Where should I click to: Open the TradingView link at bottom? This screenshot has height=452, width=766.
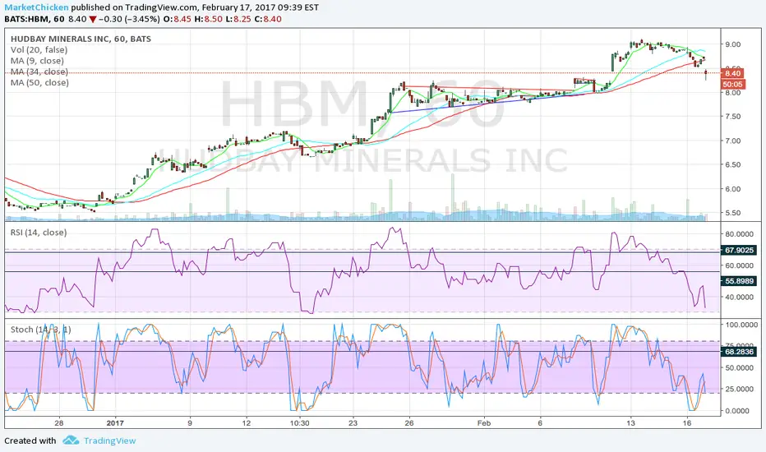pos(109,440)
